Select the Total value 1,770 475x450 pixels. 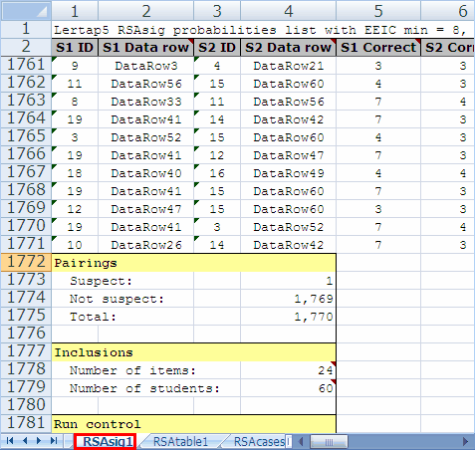[289, 317]
